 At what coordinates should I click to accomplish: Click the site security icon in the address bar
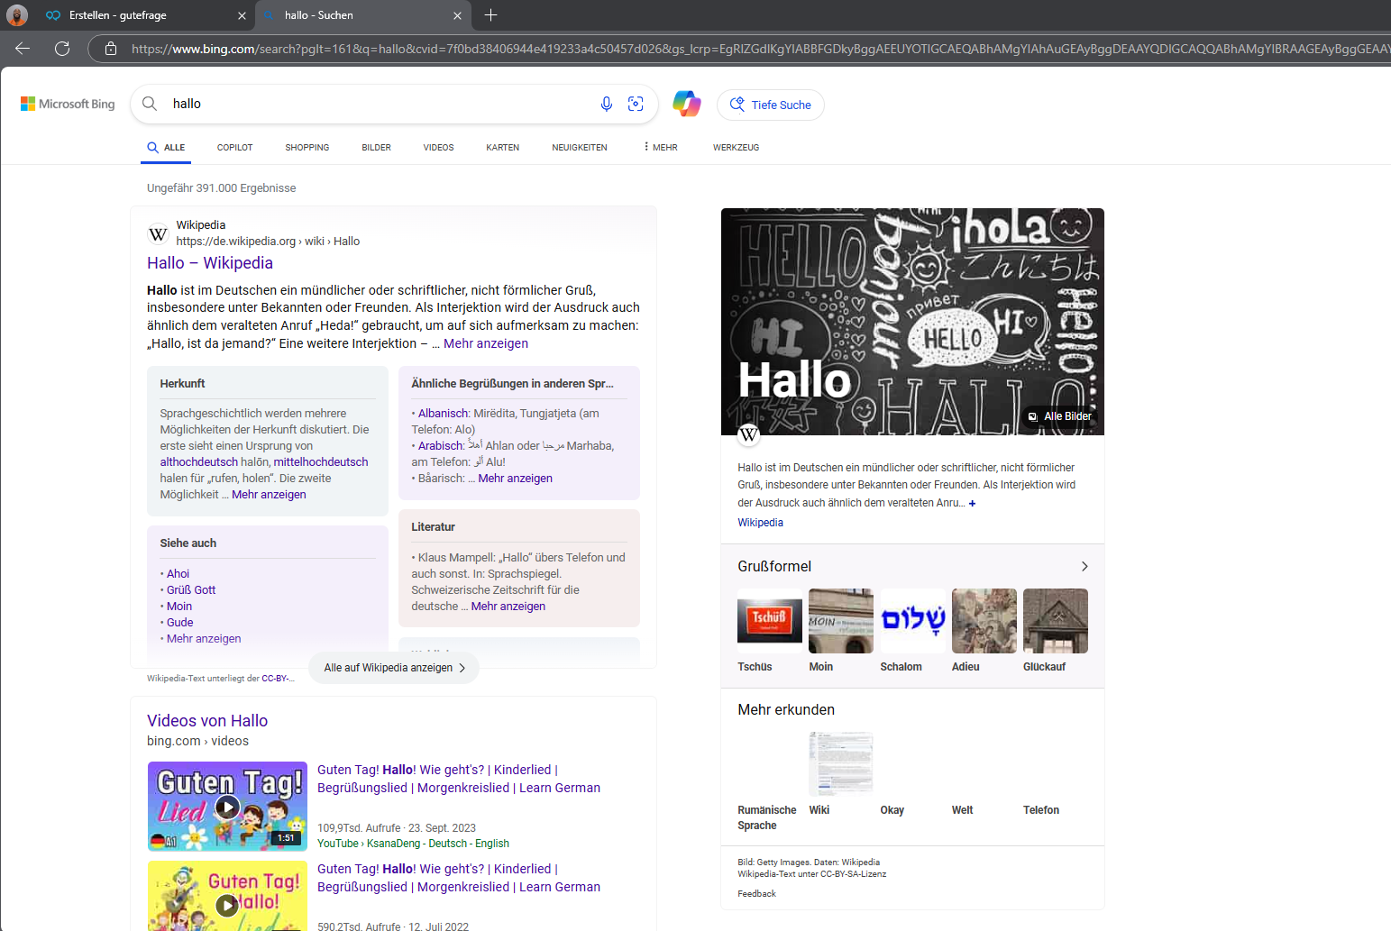click(109, 49)
